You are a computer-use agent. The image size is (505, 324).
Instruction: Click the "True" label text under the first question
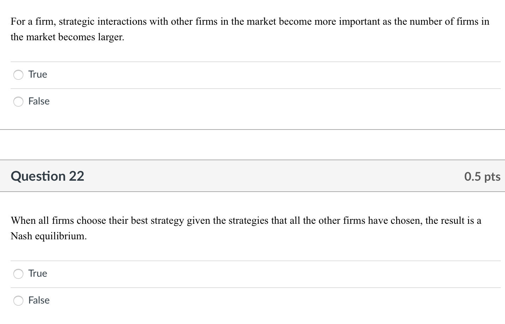click(38, 74)
